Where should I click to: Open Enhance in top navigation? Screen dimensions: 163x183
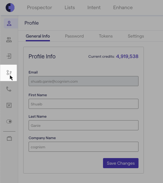123,8
